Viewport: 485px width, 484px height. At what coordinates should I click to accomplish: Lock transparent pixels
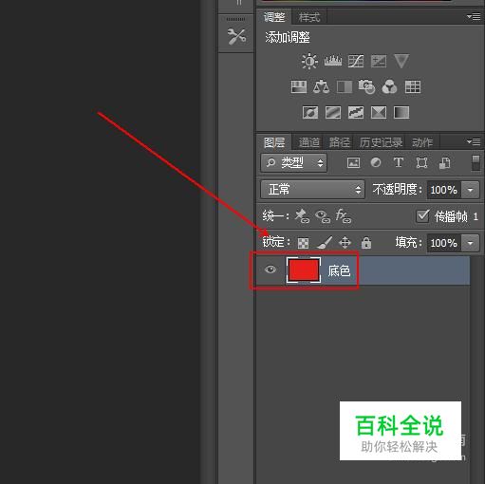303,243
